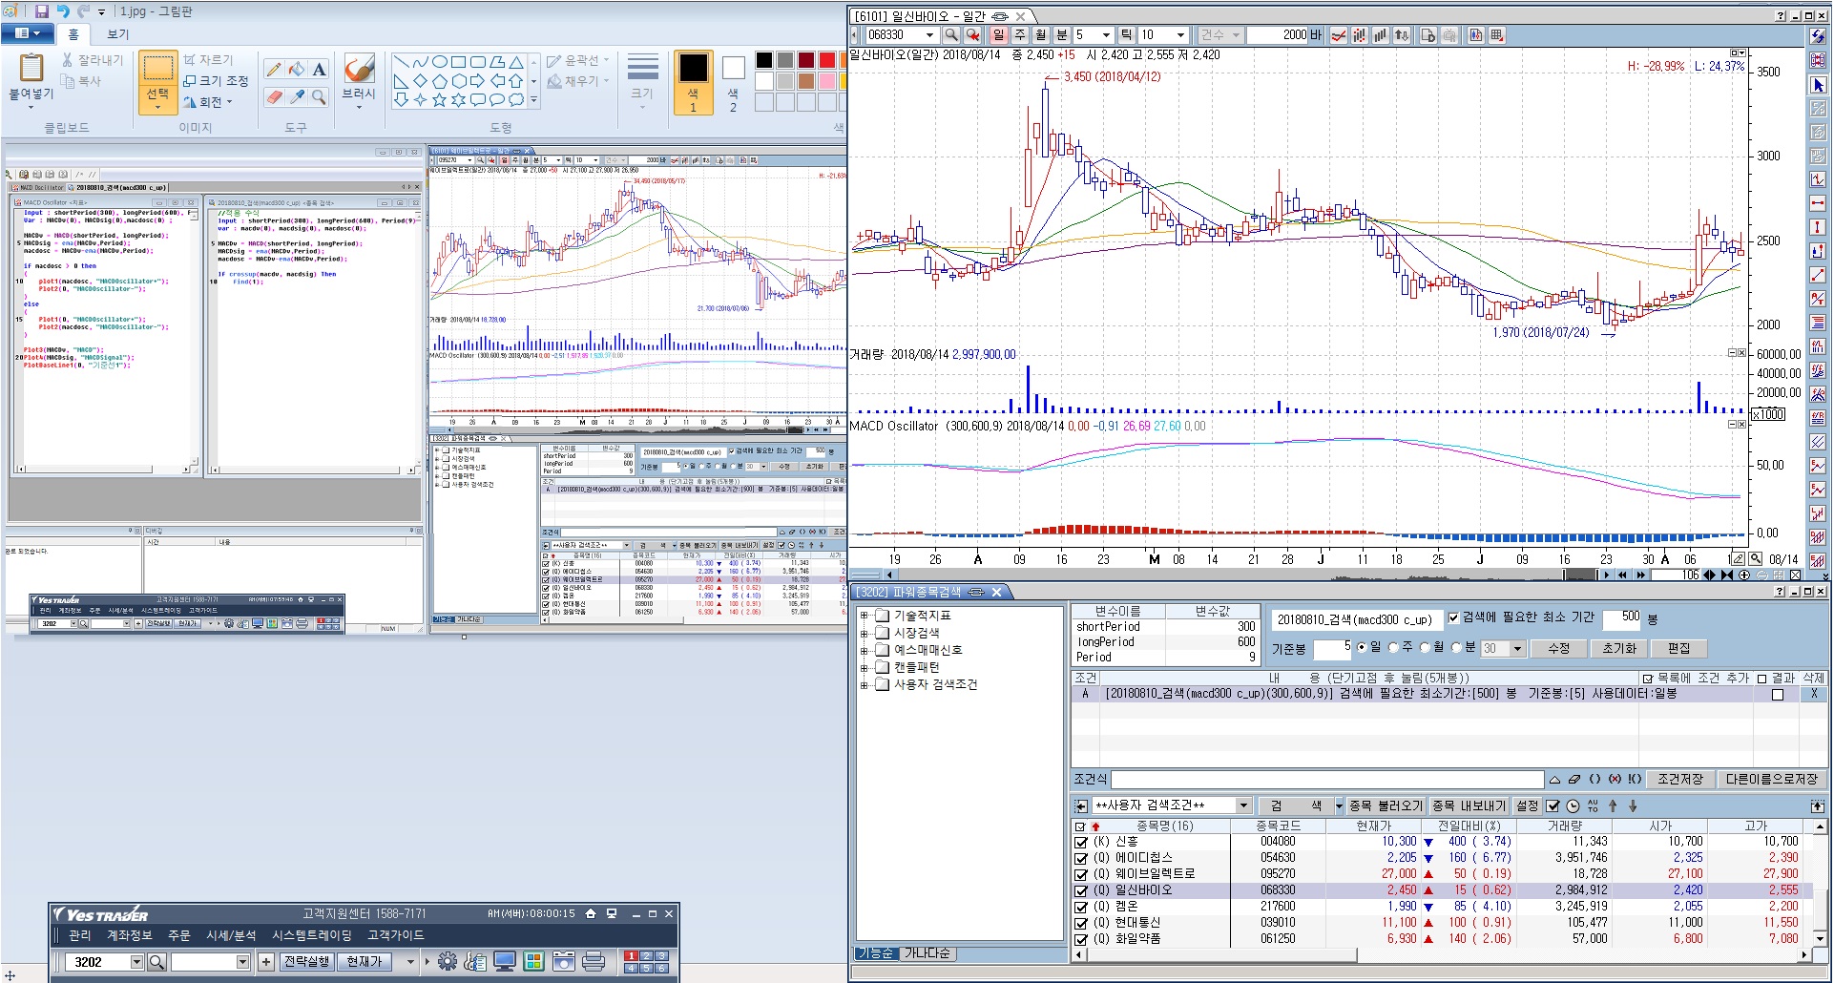
Task: Select the Pencil tool in Paint
Action: (x=274, y=70)
